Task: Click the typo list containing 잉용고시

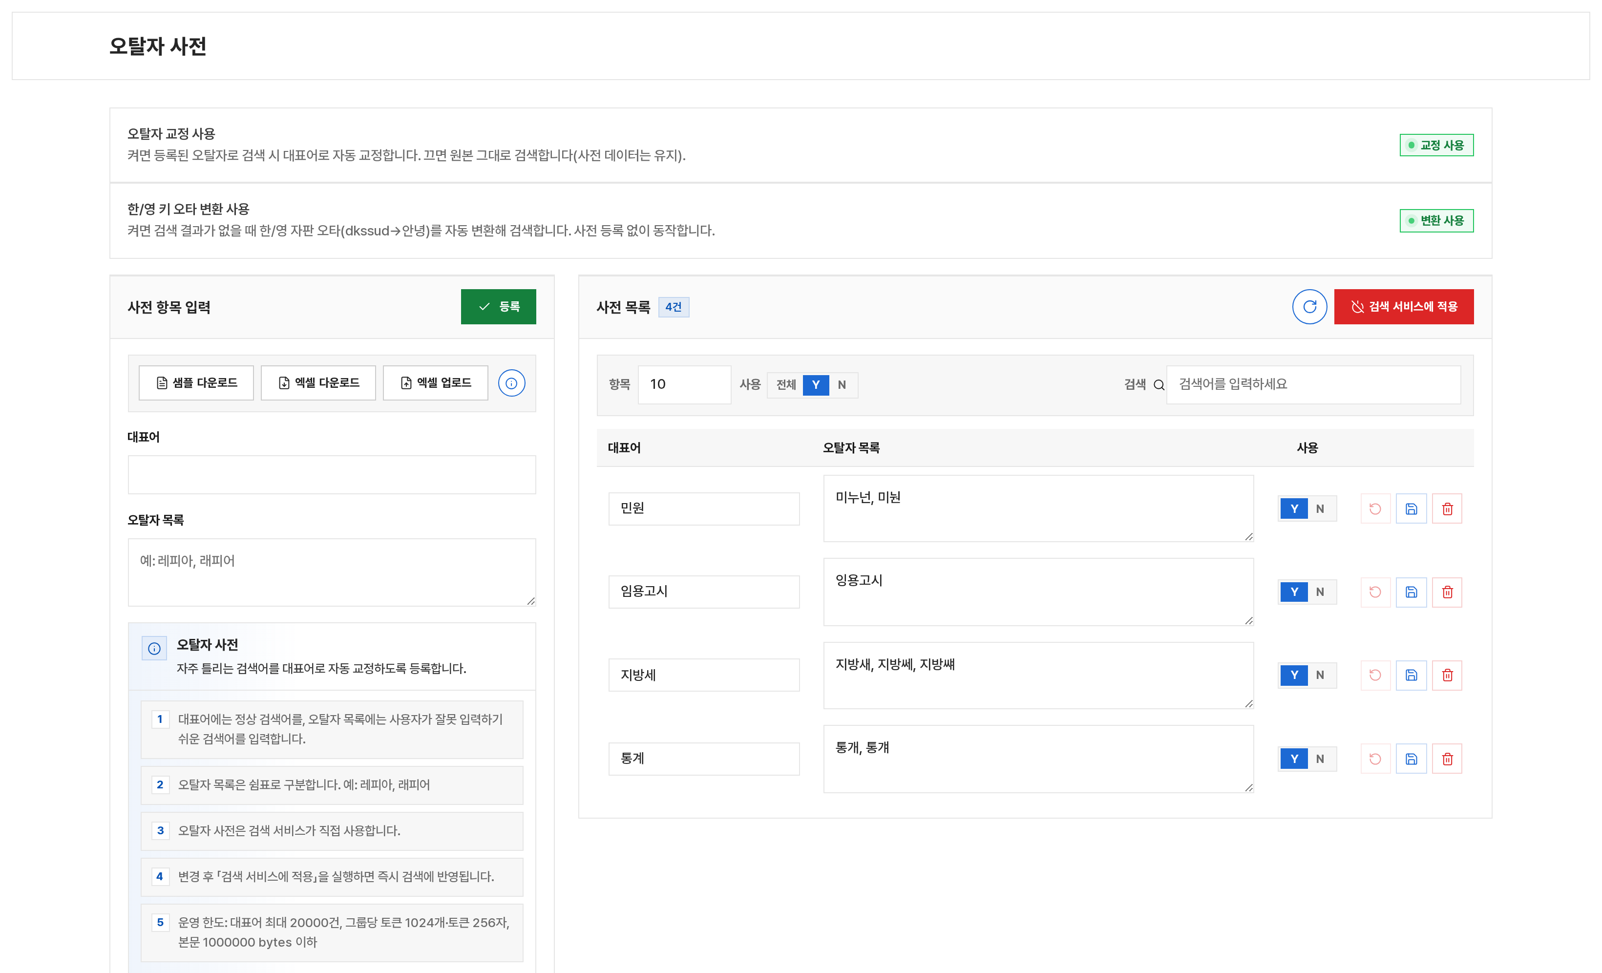Action: tap(1038, 592)
